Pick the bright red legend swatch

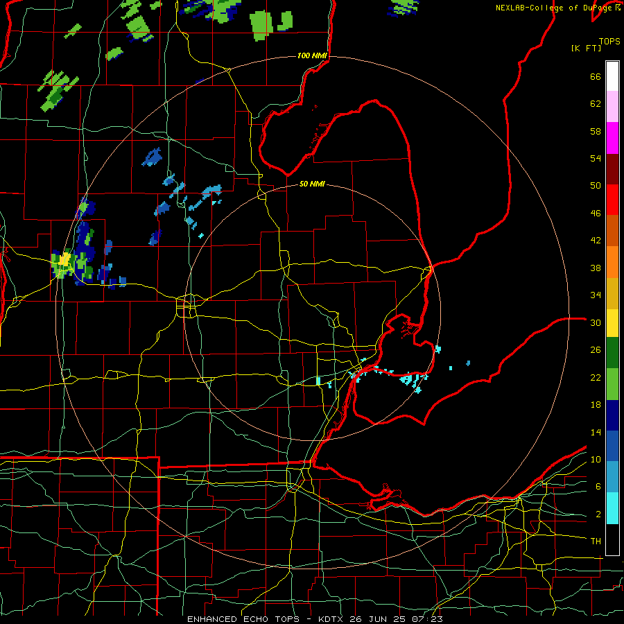click(x=612, y=200)
